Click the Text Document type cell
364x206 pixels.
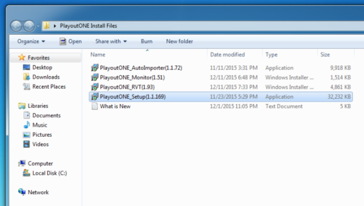click(284, 106)
